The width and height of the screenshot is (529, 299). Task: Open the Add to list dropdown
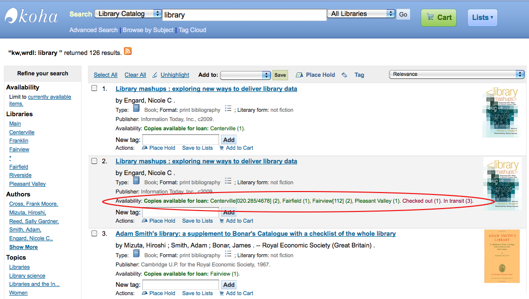pyautogui.click(x=245, y=75)
